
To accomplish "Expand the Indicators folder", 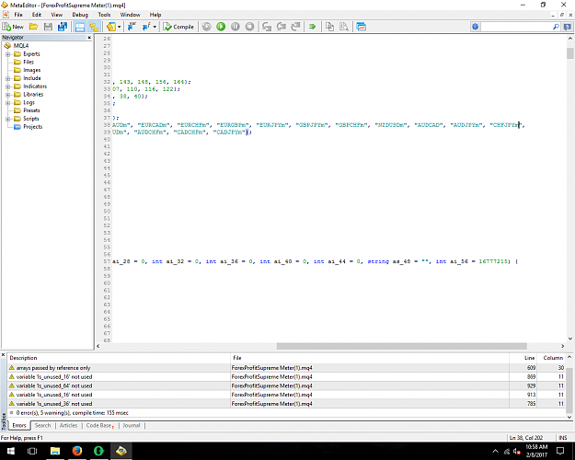I will coord(7,86).
